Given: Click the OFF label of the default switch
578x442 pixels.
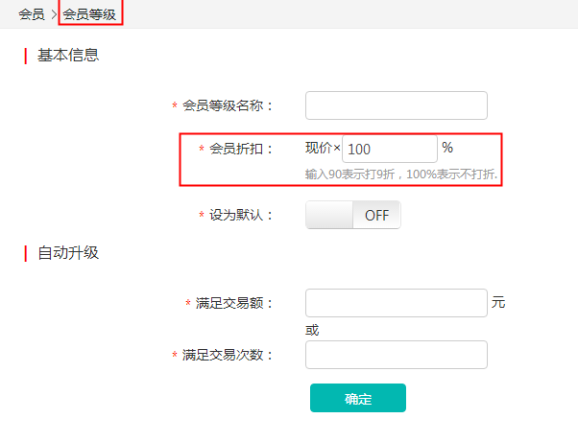Looking at the screenshot, I should click(x=376, y=215).
